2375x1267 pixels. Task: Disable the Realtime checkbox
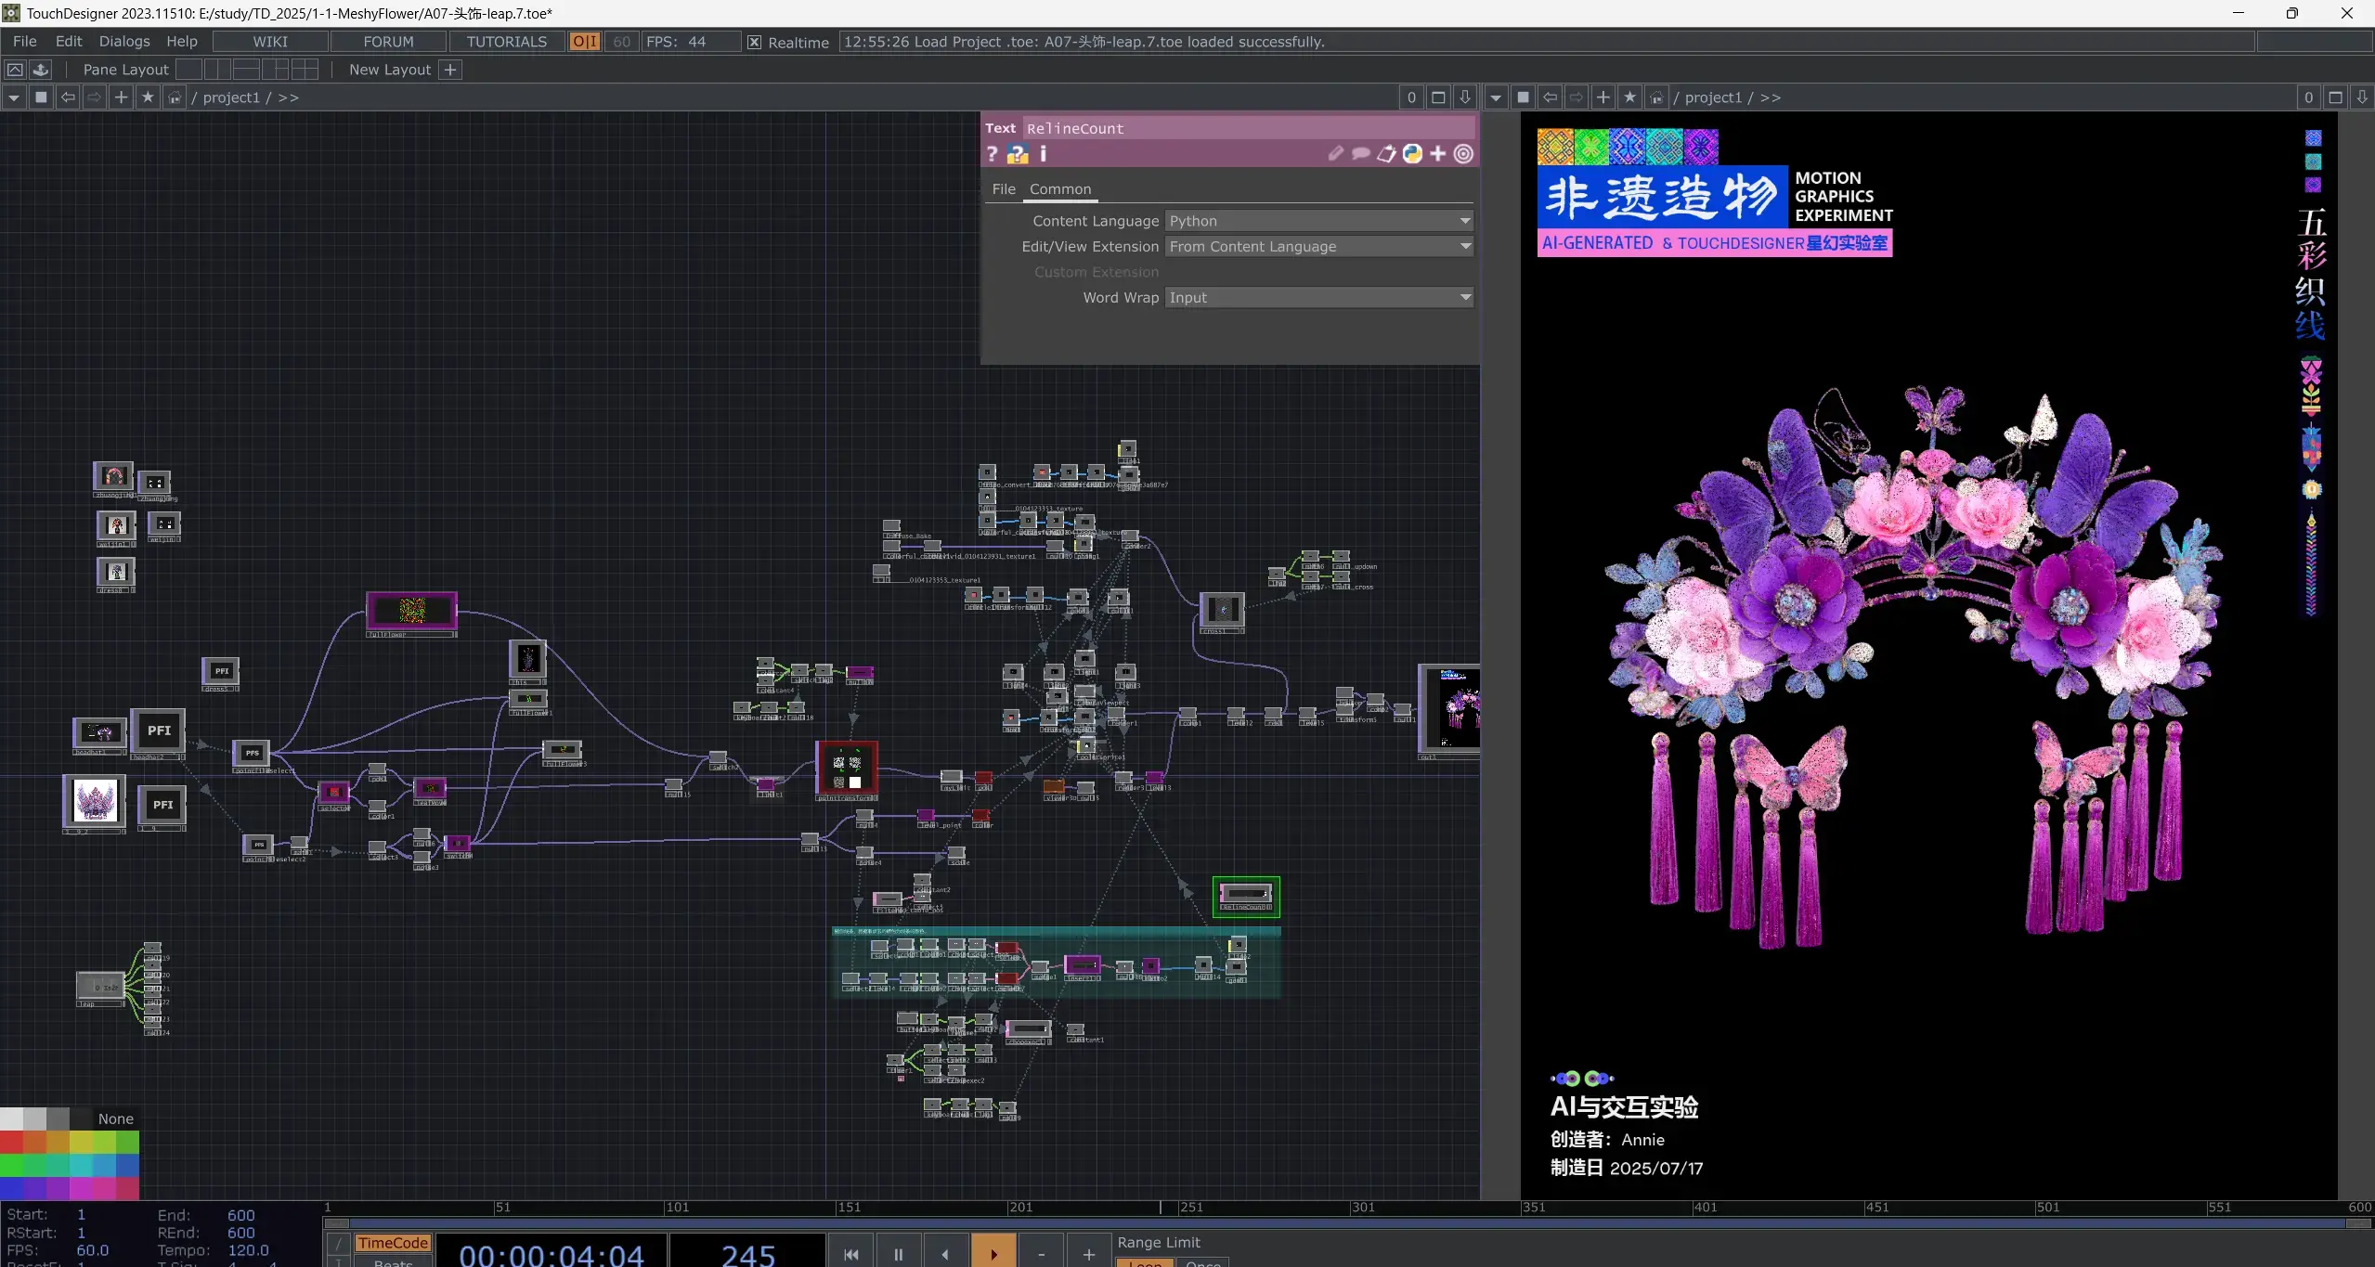[x=753, y=42]
